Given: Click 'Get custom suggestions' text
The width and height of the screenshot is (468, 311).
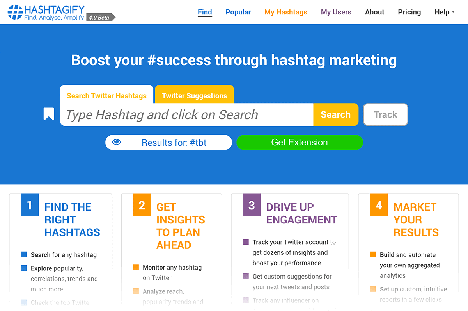Looking at the screenshot, I should click(292, 282).
